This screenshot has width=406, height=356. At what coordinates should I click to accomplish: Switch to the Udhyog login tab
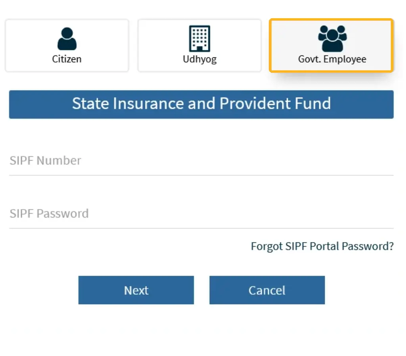point(199,45)
